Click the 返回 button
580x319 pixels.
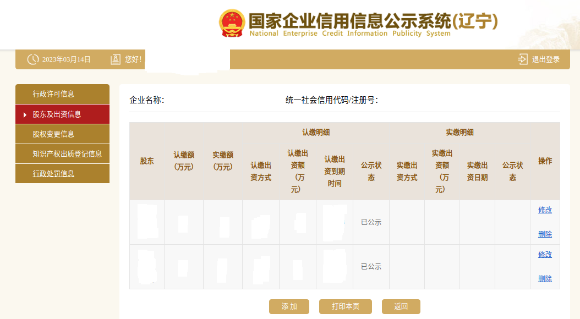(x=401, y=306)
